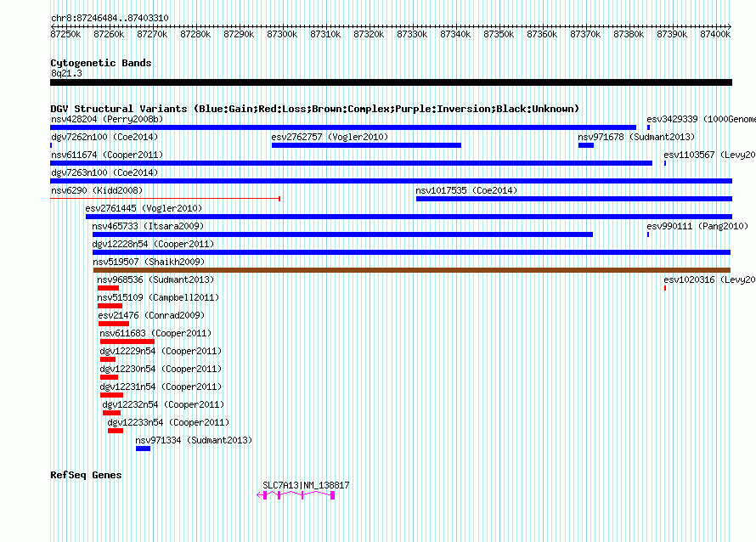Click the nsv1017535 blue gain bar
This screenshot has width=756, height=542.
[574, 199]
